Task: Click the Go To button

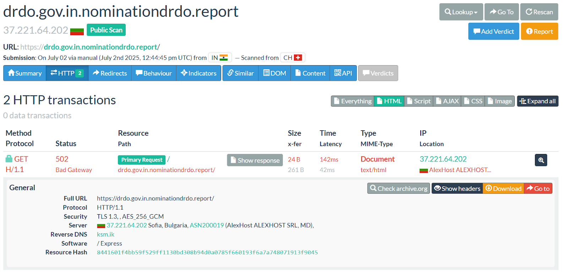Action: [x=502, y=12]
